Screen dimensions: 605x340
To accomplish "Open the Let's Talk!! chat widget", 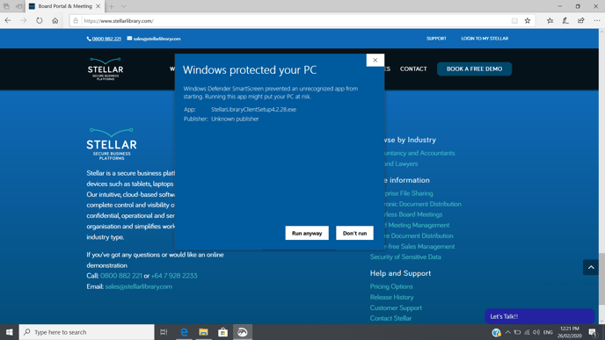I will [539, 316].
